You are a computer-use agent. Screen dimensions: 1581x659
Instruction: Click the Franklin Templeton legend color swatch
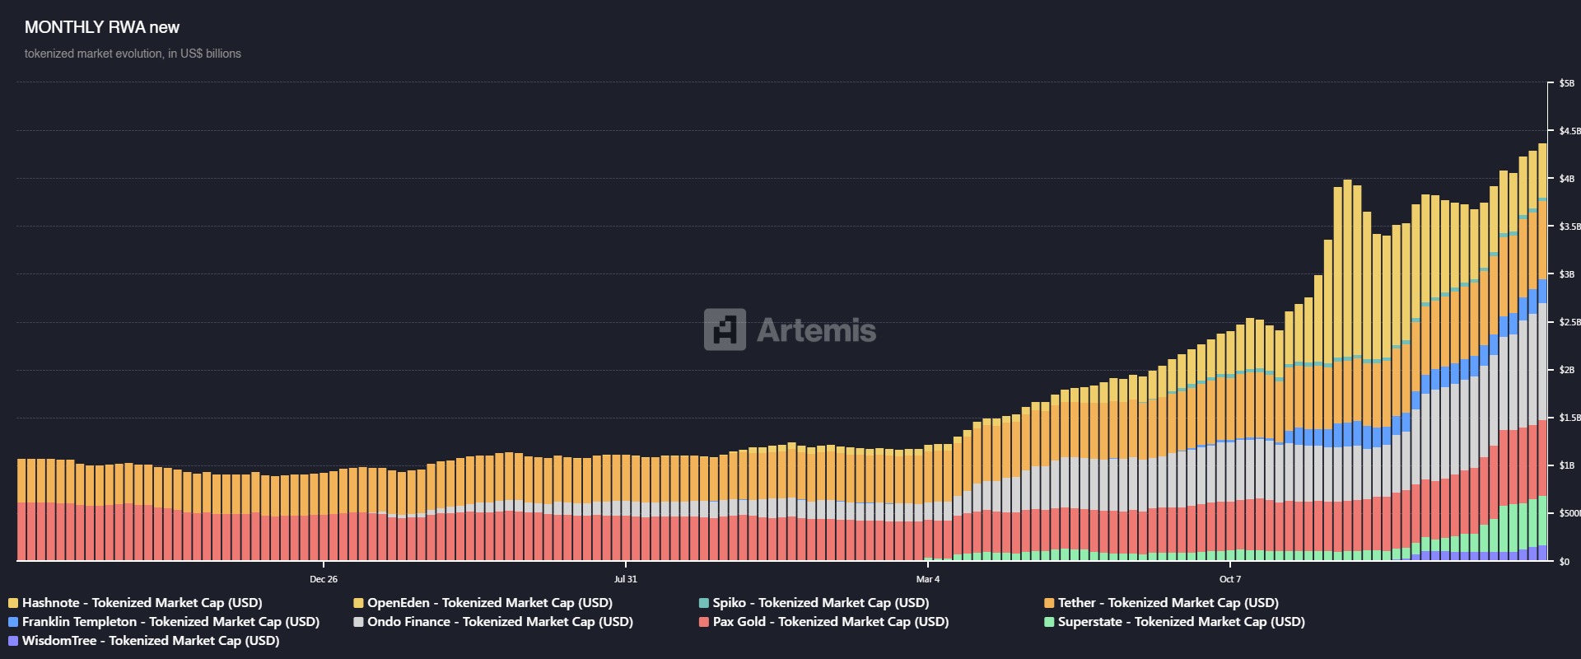(x=13, y=622)
